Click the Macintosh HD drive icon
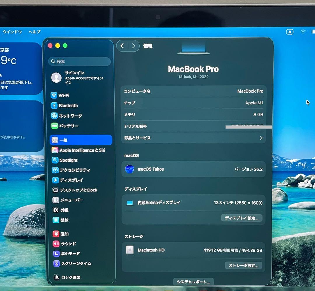The width and height of the screenshot is (315, 291). [x=129, y=250]
